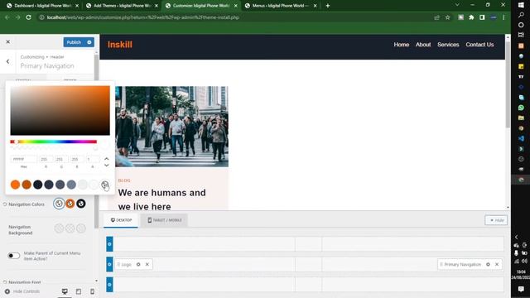Open Logo element settings gear
This screenshot has width=530, height=298.
pyautogui.click(x=138, y=265)
